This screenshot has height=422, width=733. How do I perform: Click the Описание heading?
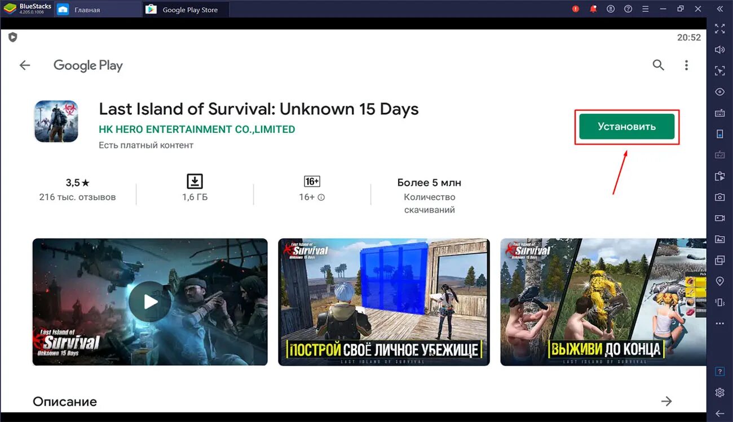[x=65, y=402]
